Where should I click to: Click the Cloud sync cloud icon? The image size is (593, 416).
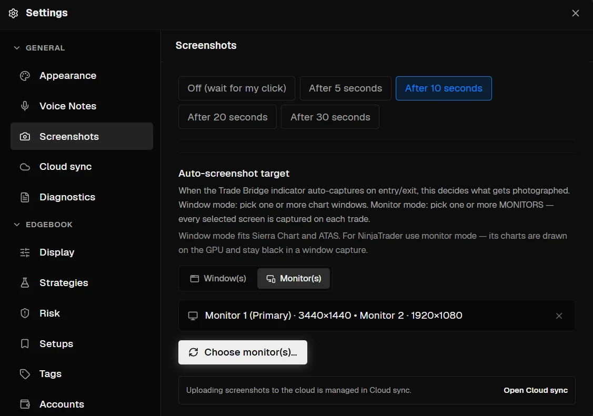pos(25,167)
